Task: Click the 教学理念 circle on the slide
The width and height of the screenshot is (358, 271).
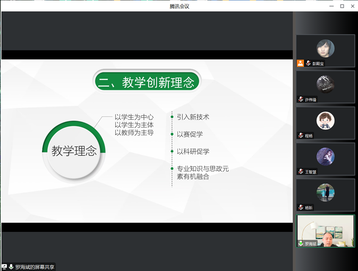Action: click(74, 151)
